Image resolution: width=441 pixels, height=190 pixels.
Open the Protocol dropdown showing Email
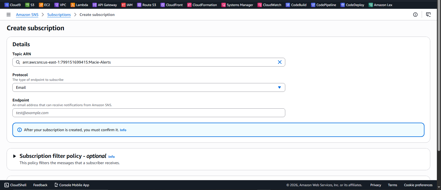(x=149, y=87)
